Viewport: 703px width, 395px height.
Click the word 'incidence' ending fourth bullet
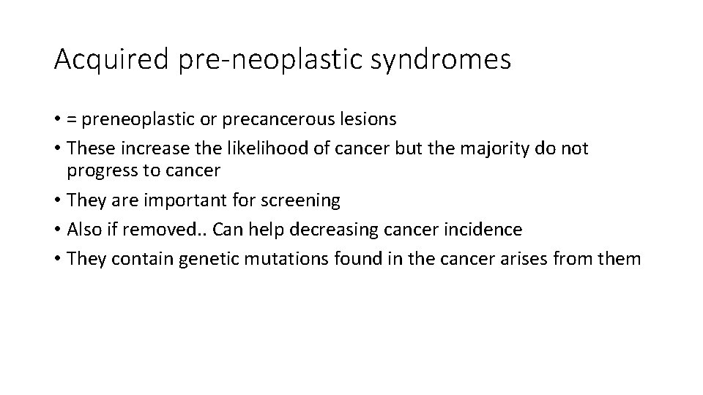[x=483, y=229]
